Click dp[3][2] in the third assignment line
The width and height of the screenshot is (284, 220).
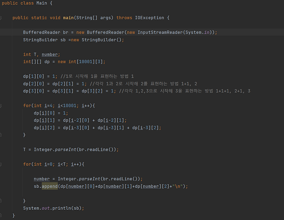[92, 91]
